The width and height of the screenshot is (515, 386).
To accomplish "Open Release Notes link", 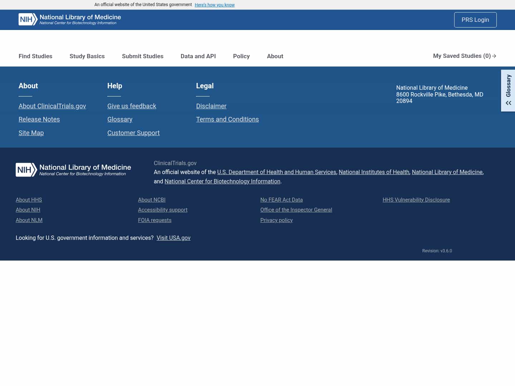I will 39,119.
